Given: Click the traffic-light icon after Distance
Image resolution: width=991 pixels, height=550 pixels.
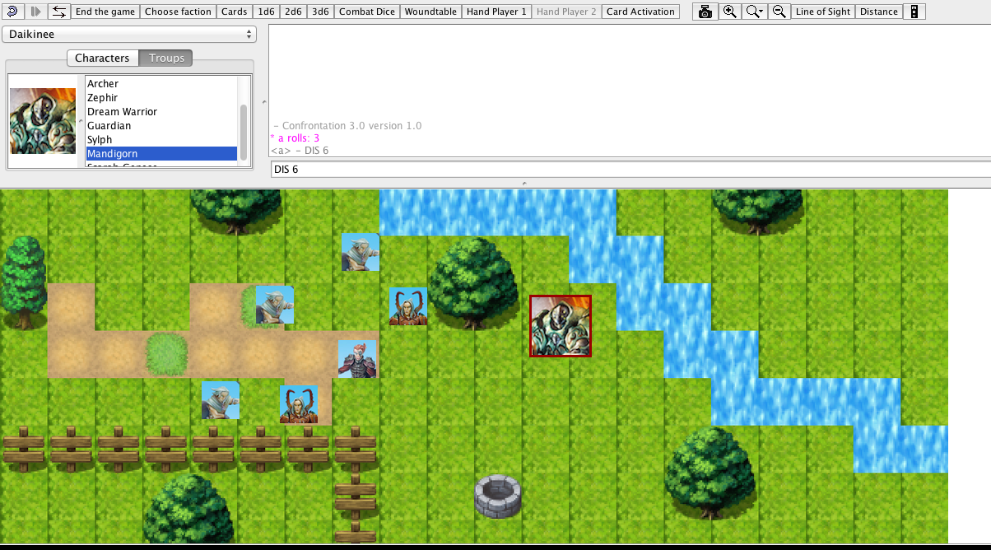Looking at the screenshot, I should coord(914,12).
